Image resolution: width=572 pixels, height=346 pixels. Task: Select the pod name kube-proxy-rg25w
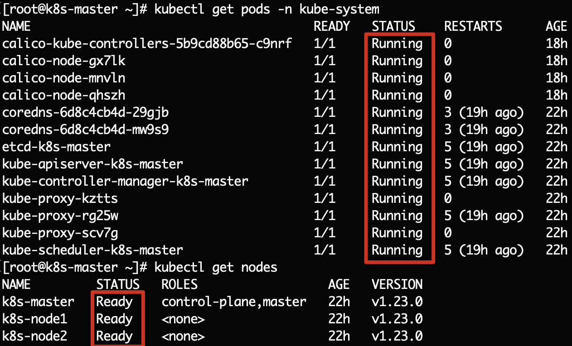point(60,216)
